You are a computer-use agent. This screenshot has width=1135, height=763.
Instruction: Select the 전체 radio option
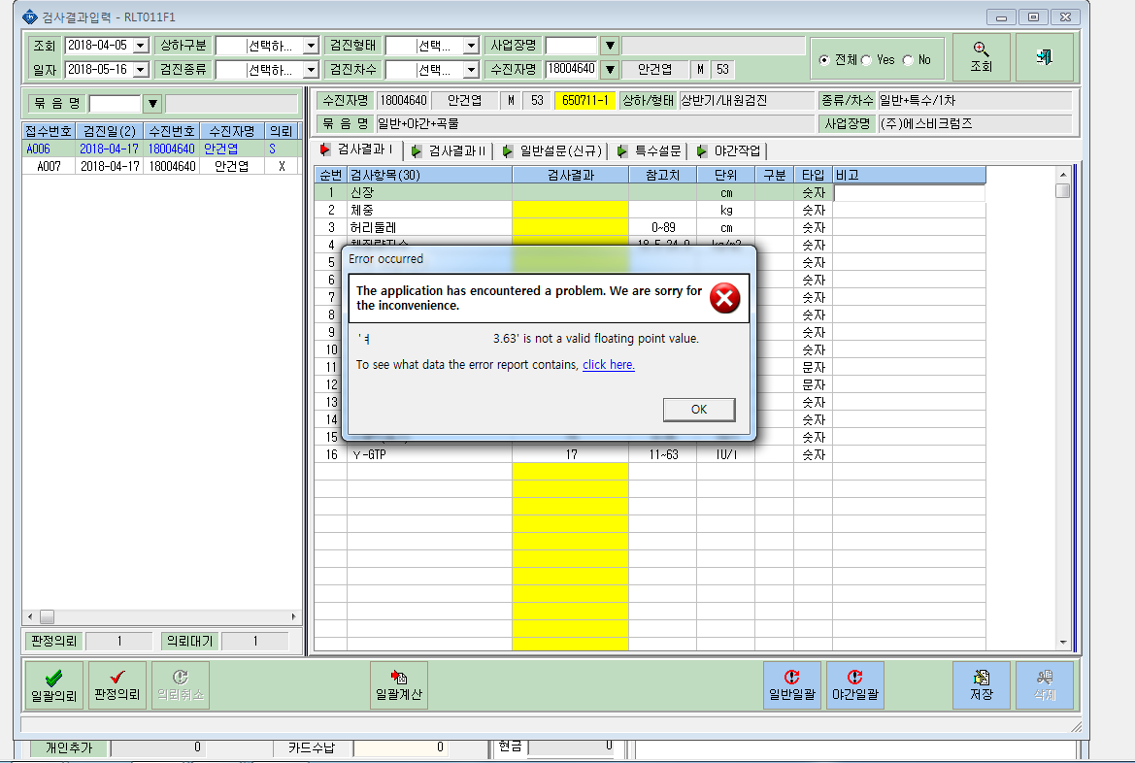click(823, 60)
